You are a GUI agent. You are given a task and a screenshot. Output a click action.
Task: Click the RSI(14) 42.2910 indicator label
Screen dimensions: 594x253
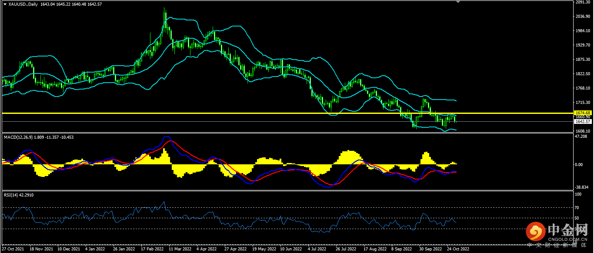(19, 195)
